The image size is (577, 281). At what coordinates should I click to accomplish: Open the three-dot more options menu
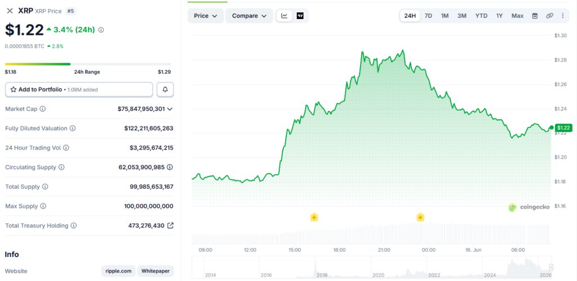coord(563,16)
